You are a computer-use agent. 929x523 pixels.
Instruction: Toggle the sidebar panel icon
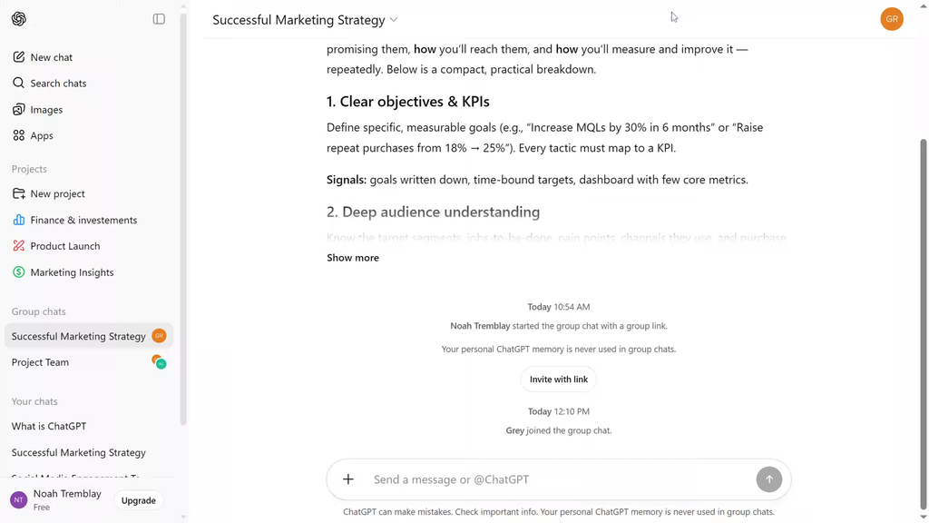point(159,19)
